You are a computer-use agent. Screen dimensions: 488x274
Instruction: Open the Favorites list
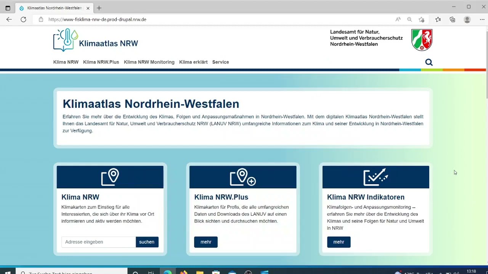tap(438, 19)
